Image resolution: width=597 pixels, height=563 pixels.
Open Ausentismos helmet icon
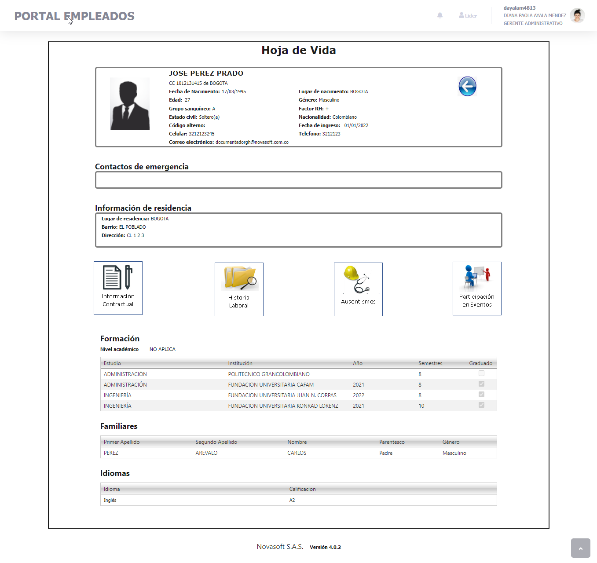coord(358,289)
